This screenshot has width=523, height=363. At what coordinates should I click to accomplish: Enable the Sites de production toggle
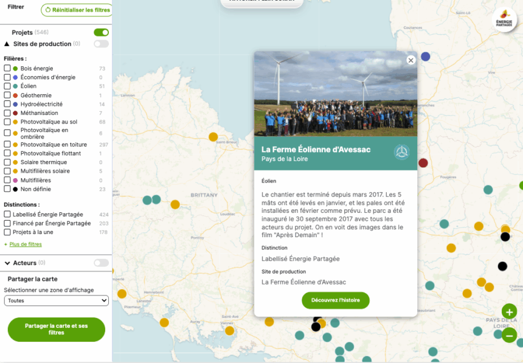(x=101, y=44)
